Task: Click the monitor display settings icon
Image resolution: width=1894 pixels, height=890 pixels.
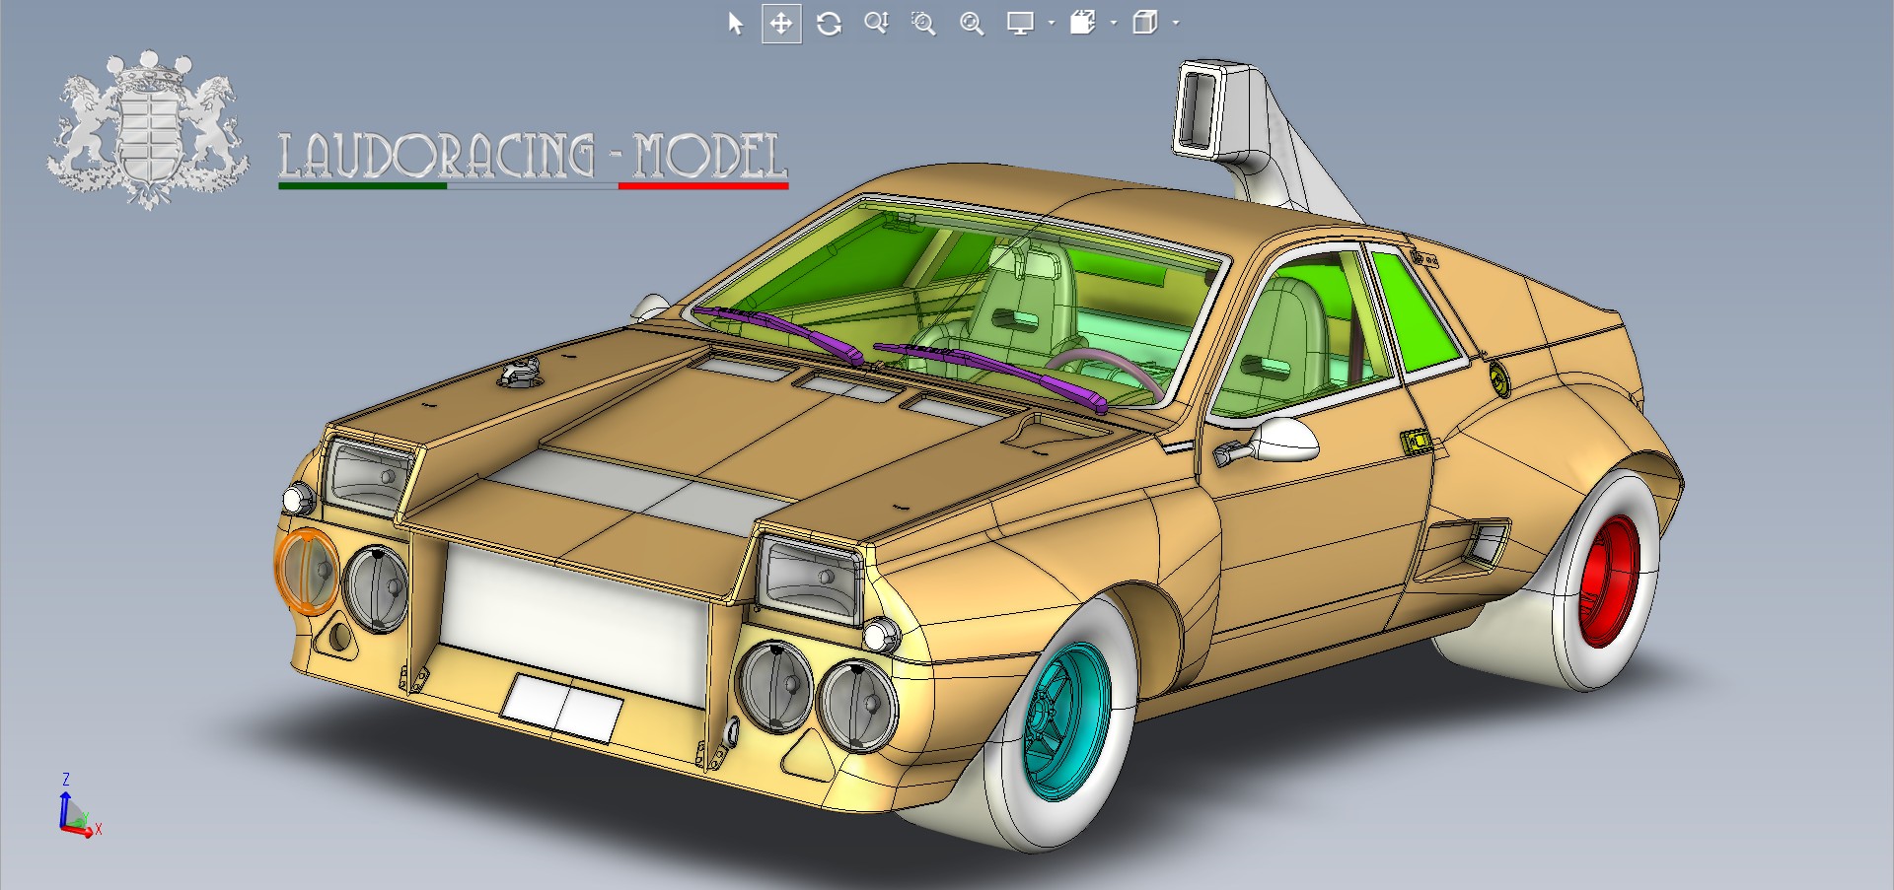Action: coord(1020,24)
